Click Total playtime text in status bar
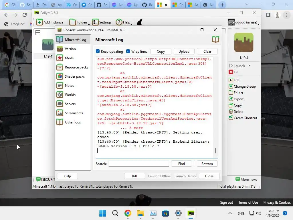The height and width of the screenshot is (220, 293). [237, 186]
